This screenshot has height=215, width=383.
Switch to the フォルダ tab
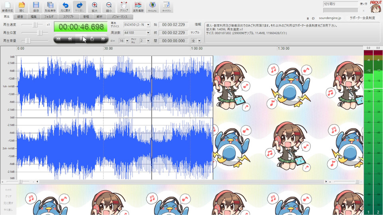coord(49,17)
